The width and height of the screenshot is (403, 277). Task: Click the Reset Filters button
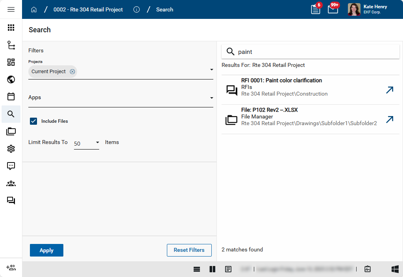click(x=189, y=250)
